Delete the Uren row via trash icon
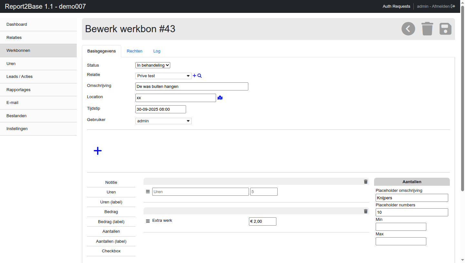This screenshot has height=263, width=465. 366,182
